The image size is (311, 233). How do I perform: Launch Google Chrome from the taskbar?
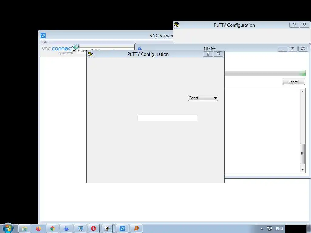tap(52, 228)
